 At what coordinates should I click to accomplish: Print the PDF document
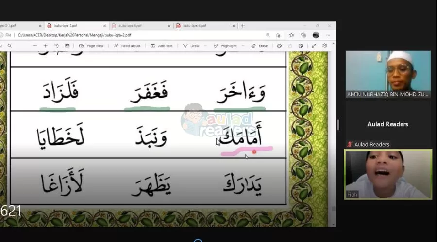click(279, 46)
